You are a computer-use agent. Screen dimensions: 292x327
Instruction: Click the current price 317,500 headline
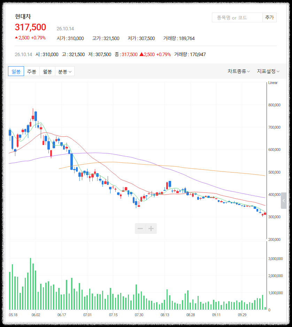[x=30, y=27]
